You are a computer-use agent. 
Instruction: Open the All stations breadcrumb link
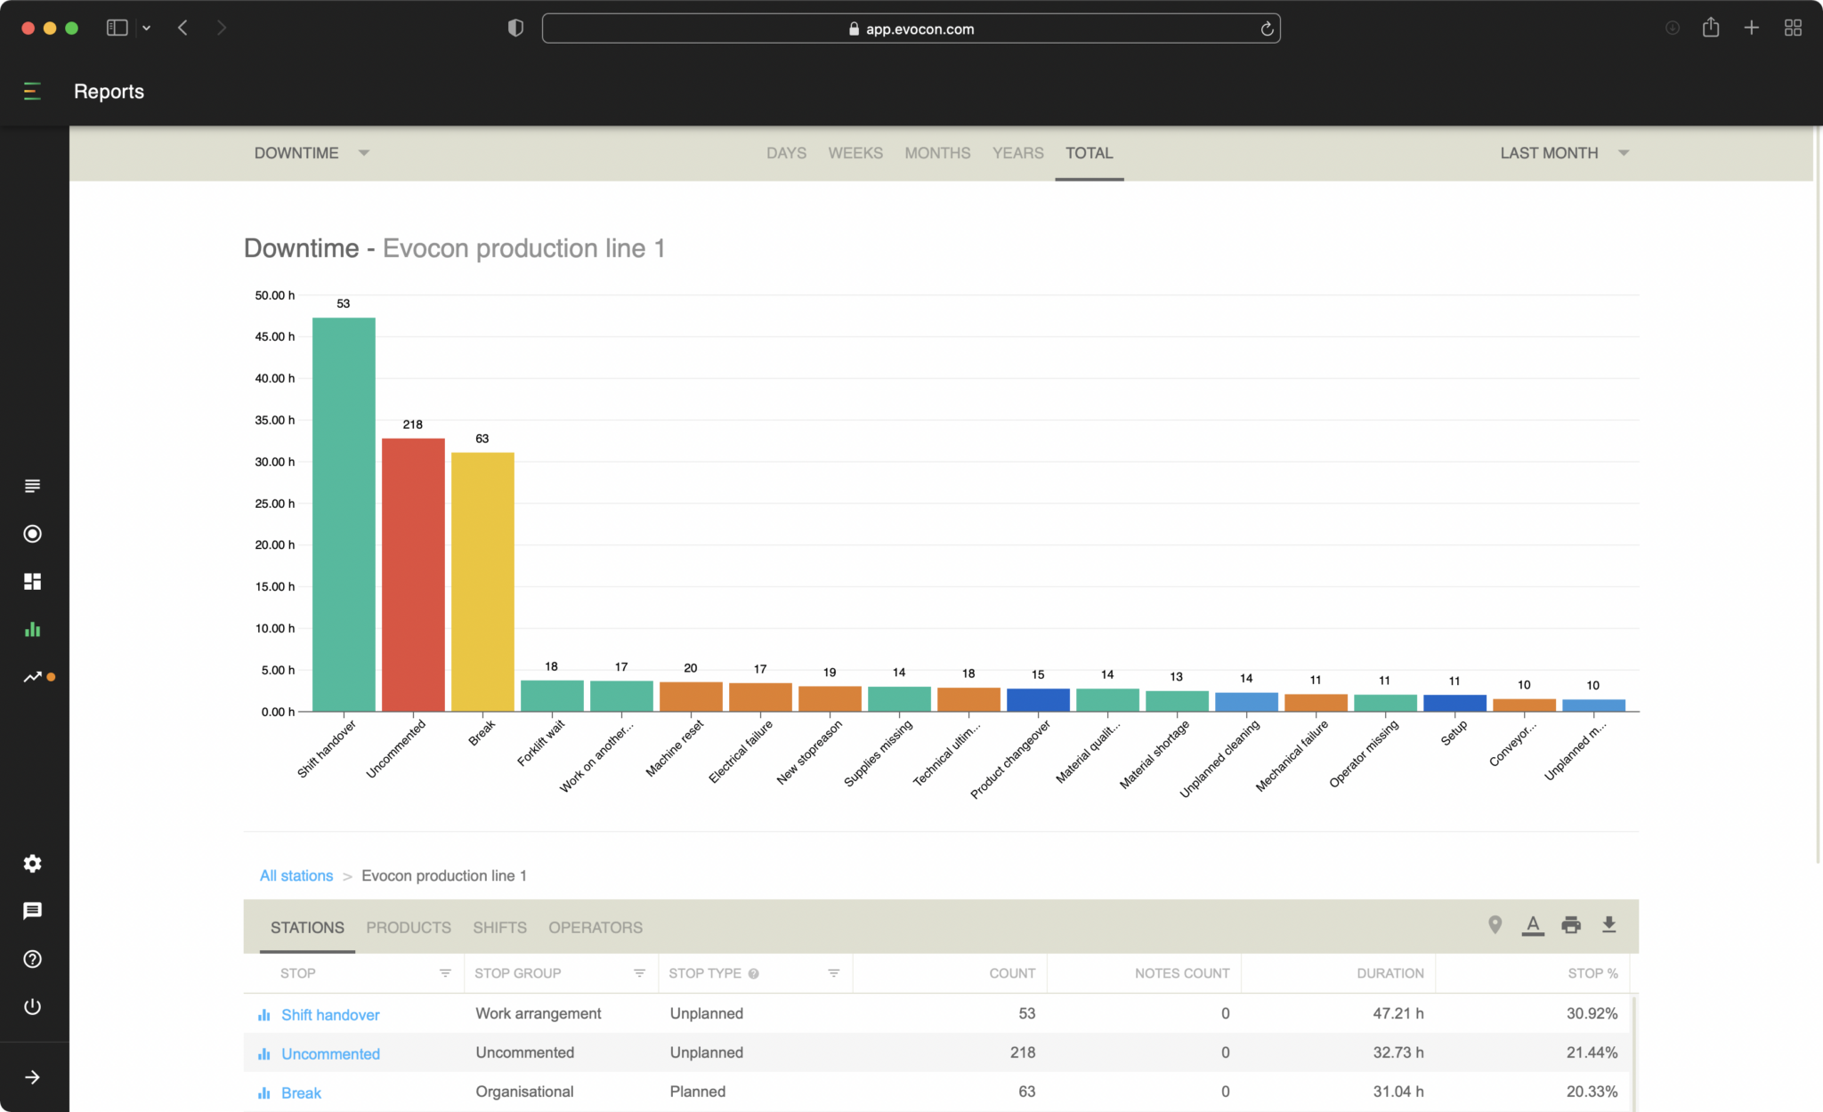coord(296,875)
